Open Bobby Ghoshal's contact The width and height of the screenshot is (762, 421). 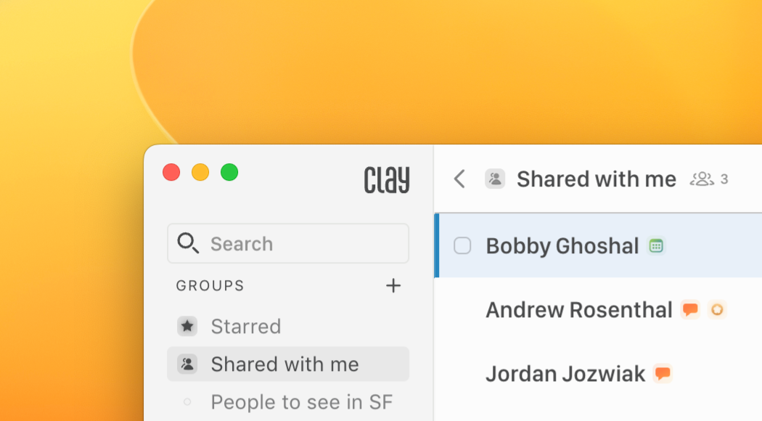562,246
